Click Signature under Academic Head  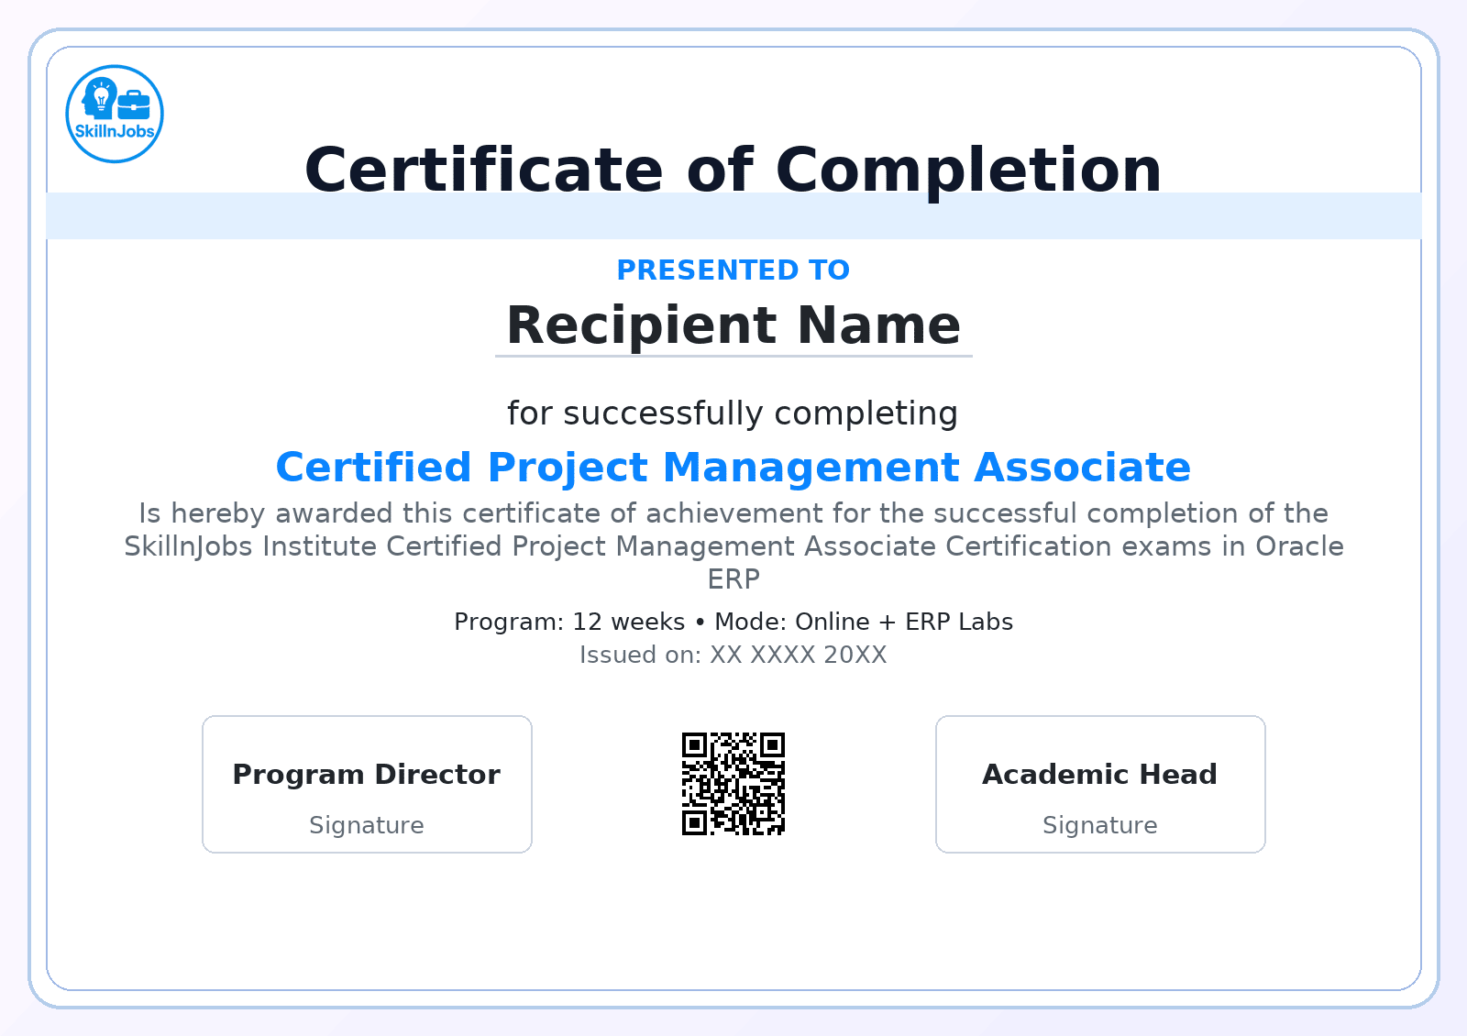tap(1100, 825)
